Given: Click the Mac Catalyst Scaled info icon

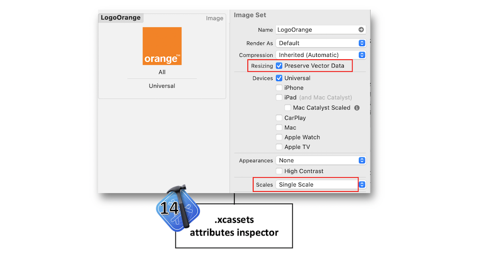Looking at the screenshot, I should pyautogui.click(x=357, y=108).
